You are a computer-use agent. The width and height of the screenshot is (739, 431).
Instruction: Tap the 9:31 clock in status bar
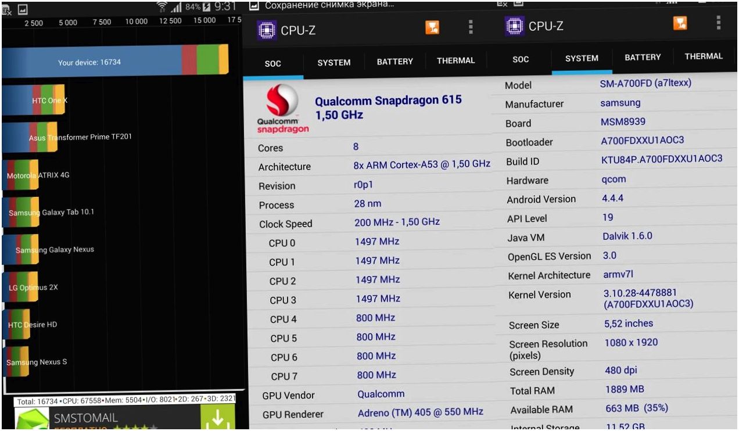pos(225,7)
